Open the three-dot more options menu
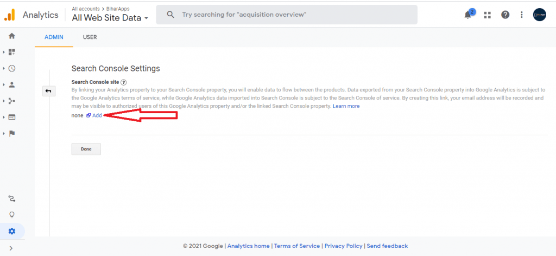This screenshot has height=256, width=556. point(522,15)
